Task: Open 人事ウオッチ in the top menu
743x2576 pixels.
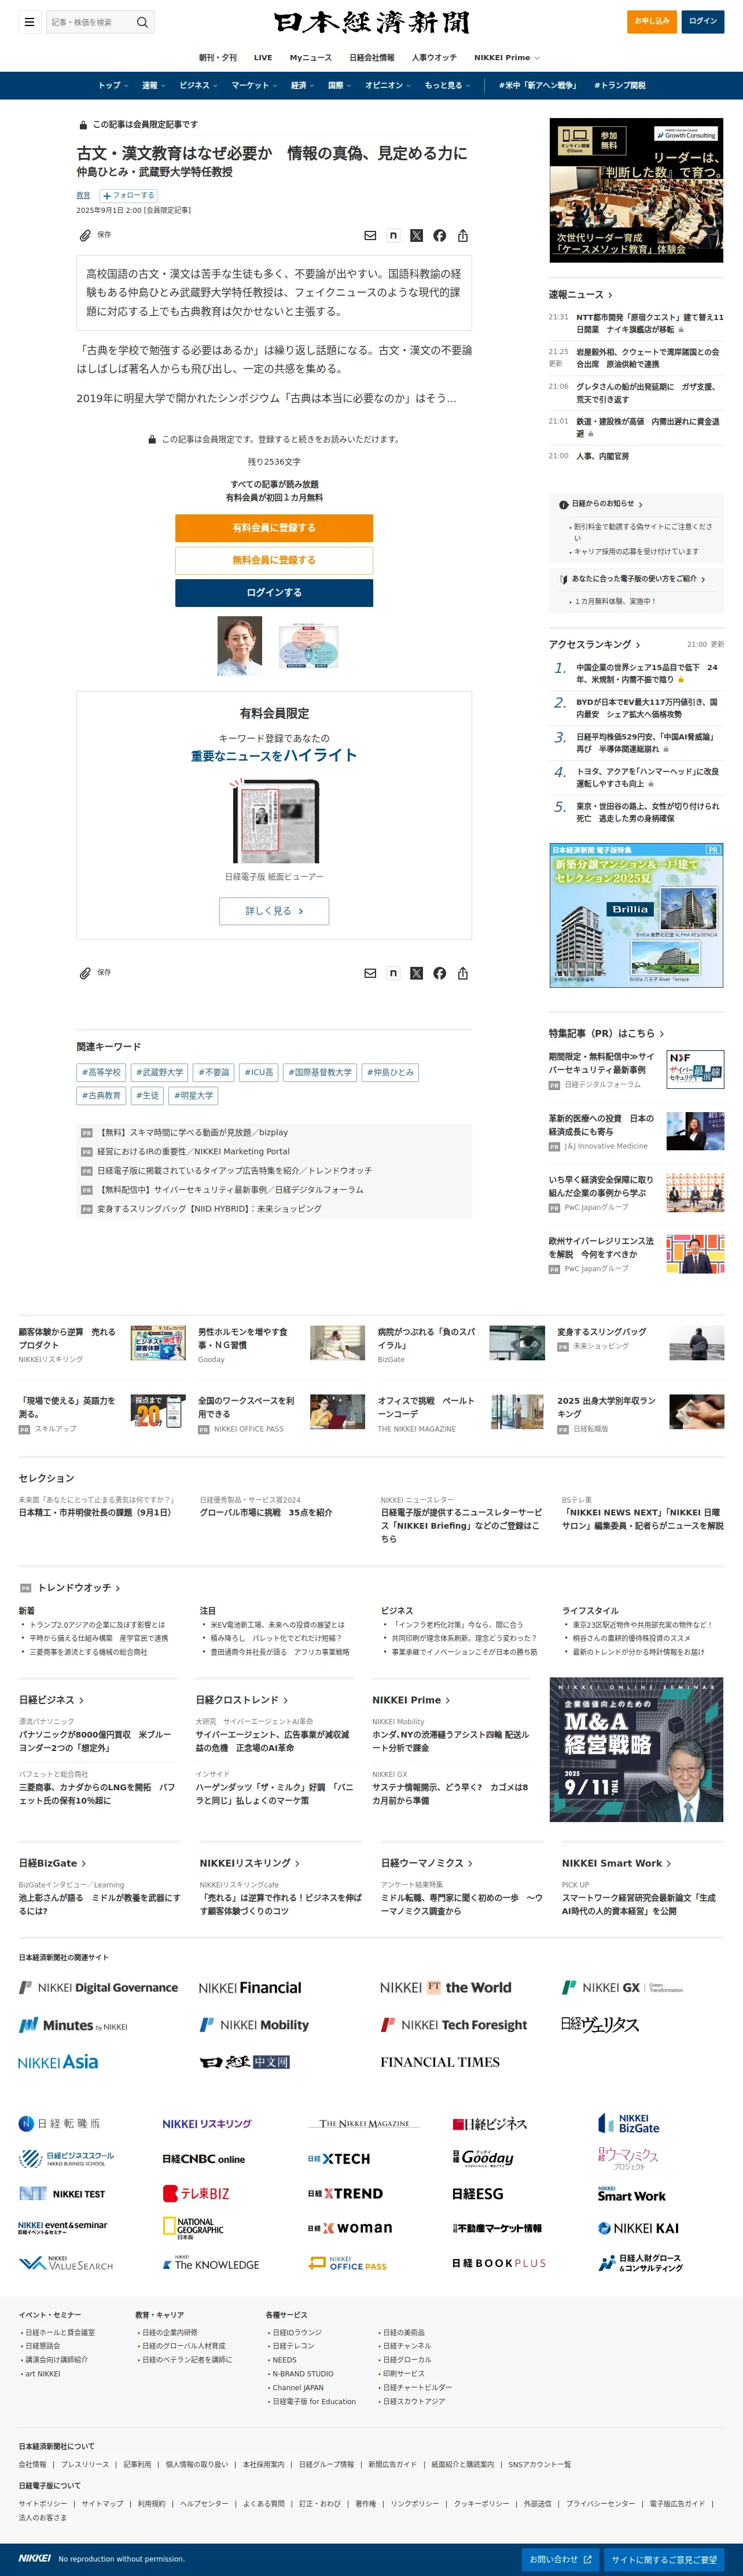Action: tap(434, 57)
